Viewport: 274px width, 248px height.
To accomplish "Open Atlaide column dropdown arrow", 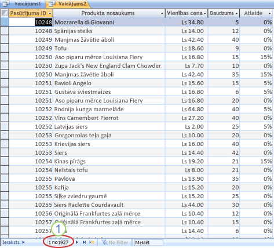I will pos(269,13).
